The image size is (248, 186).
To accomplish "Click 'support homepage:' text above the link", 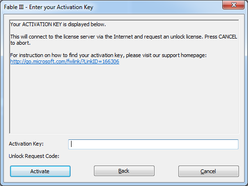I will (184, 55).
